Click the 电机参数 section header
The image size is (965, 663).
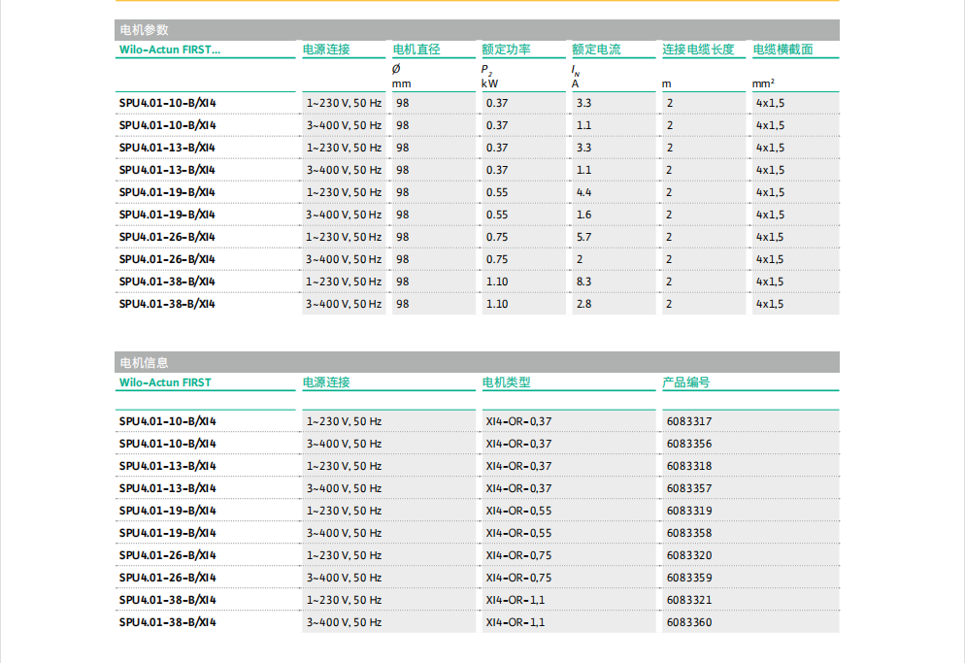click(x=143, y=30)
